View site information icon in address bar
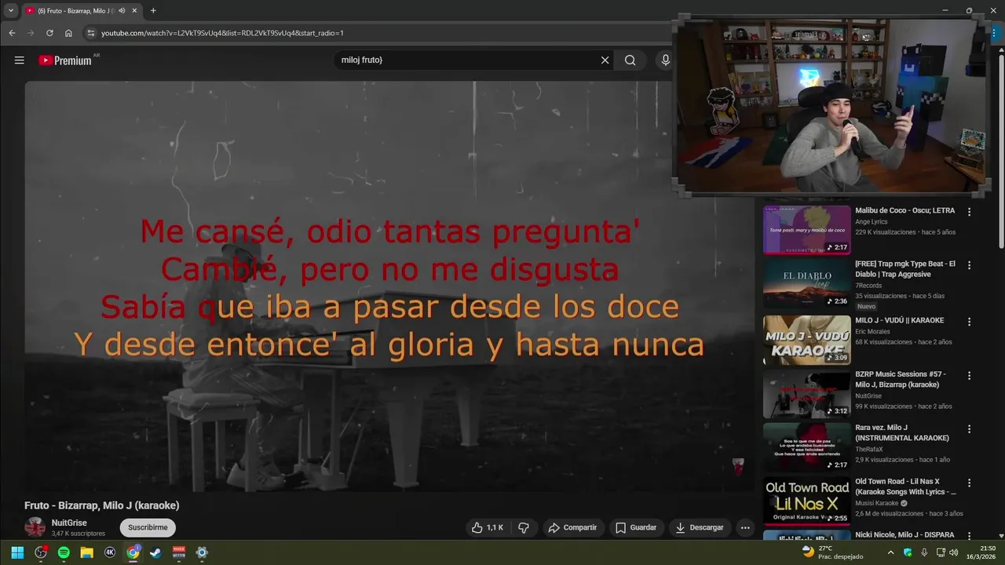Viewport: 1005px width, 565px height. (x=91, y=33)
